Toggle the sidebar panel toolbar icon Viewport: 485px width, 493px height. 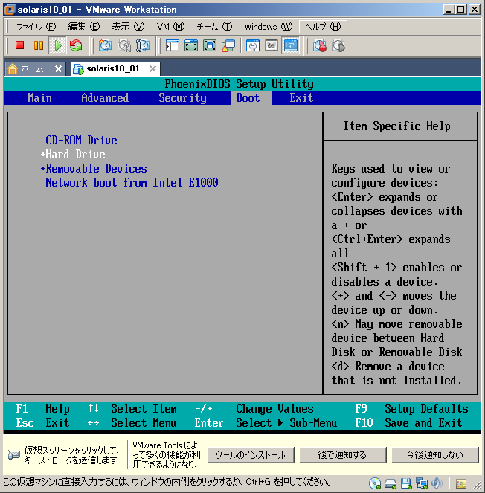coord(173,45)
